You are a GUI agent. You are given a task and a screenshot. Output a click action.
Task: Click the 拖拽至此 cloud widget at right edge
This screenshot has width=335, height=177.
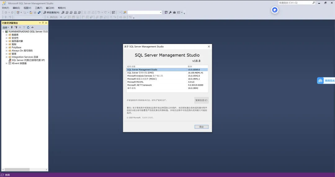(326, 81)
